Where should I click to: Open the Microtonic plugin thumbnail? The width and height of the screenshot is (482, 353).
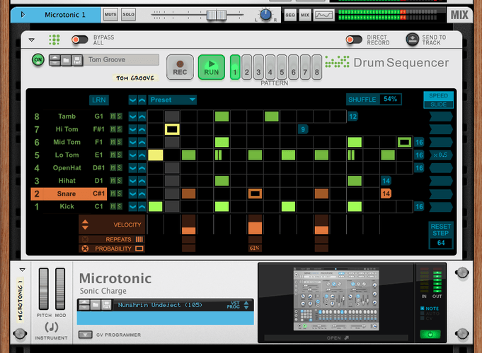click(336, 299)
